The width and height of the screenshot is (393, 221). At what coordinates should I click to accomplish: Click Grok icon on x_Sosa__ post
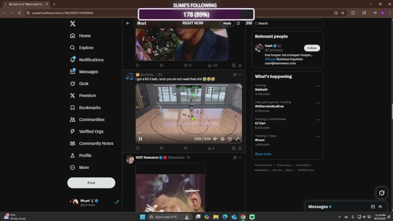tap(235, 75)
